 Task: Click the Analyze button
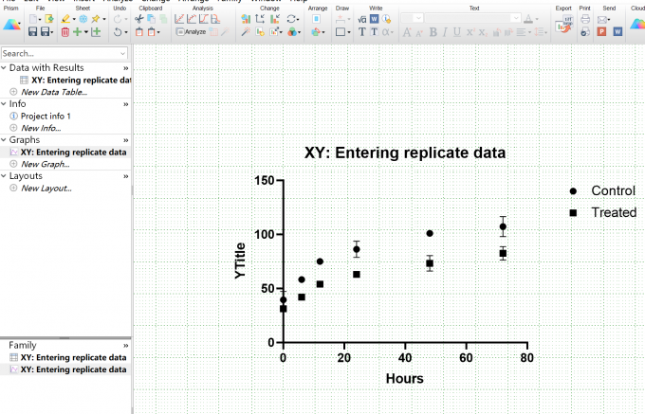[x=191, y=31]
